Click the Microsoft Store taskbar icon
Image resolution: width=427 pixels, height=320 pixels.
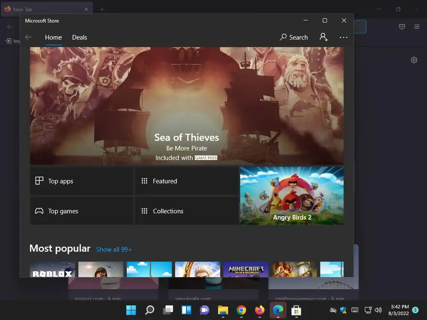(296, 310)
